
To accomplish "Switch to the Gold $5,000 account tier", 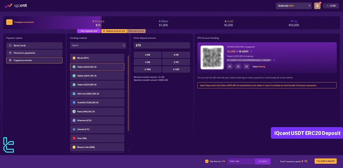I will point(229,23).
